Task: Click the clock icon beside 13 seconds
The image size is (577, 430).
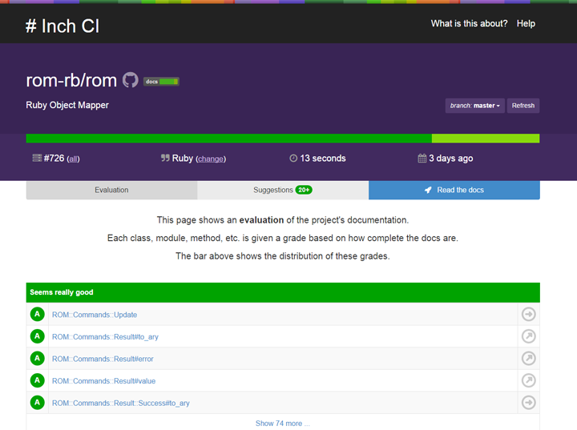Action: (x=293, y=159)
